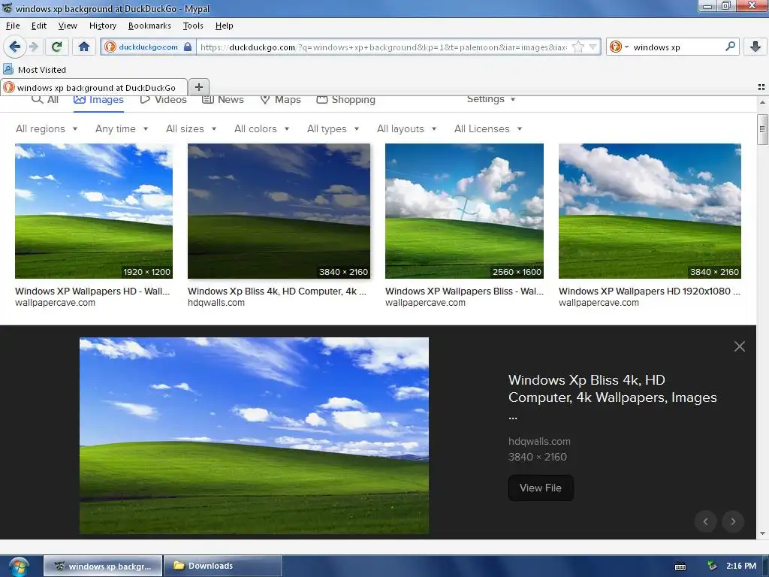Viewport: 769px width, 577px height.
Task: Click the 'windows xp' search input field
Action: [677, 47]
